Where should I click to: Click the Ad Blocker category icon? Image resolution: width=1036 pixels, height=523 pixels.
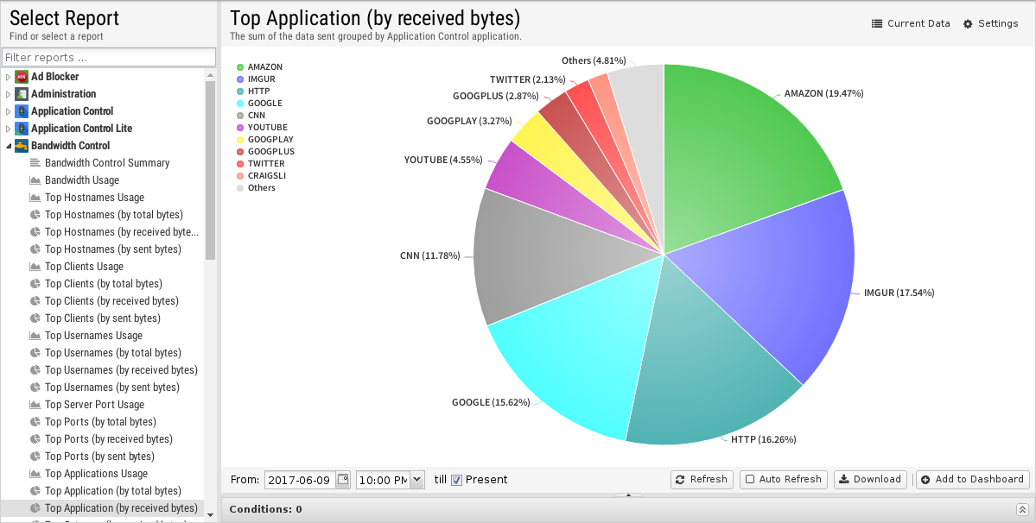point(21,77)
